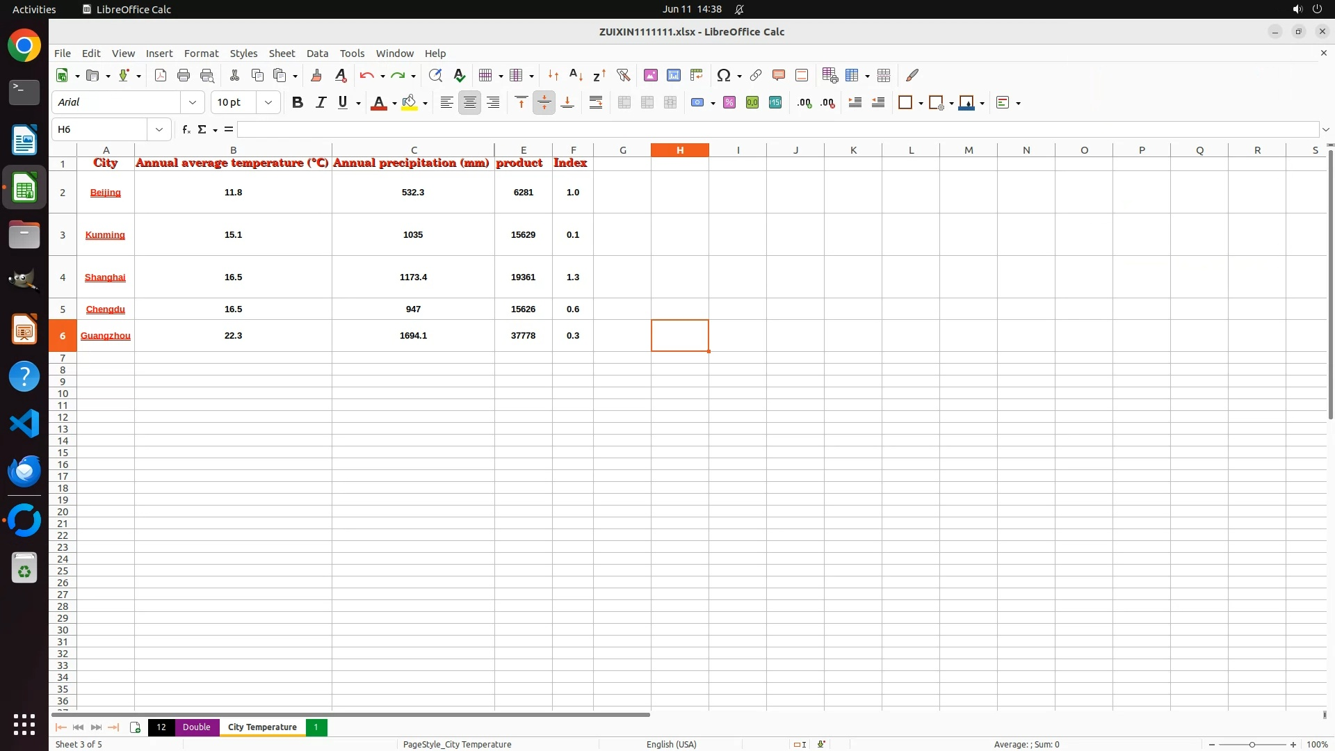The height and width of the screenshot is (751, 1335).
Task: Open the Data menu
Action: [317, 53]
